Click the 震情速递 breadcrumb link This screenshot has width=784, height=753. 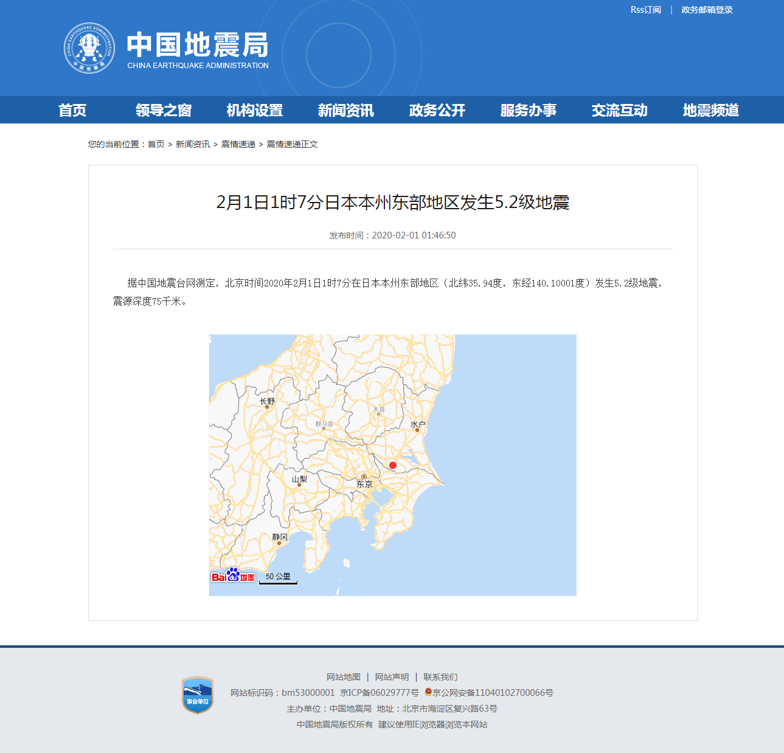238,144
